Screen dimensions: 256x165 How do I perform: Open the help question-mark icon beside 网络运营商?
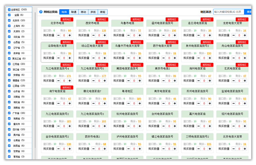tap(41, 12)
